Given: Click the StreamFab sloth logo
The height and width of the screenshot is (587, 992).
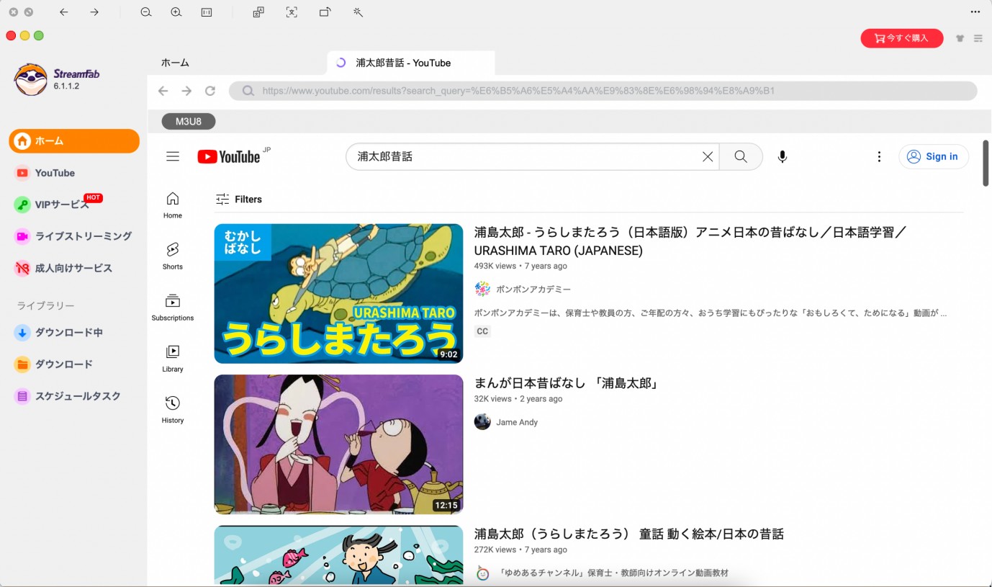Looking at the screenshot, I should pyautogui.click(x=30, y=79).
